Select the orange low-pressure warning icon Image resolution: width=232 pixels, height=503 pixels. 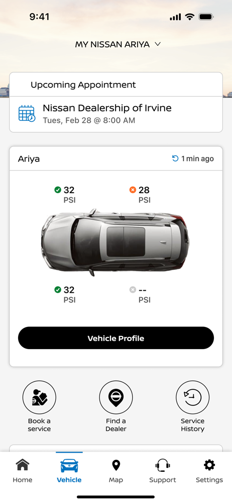pos(133,190)
